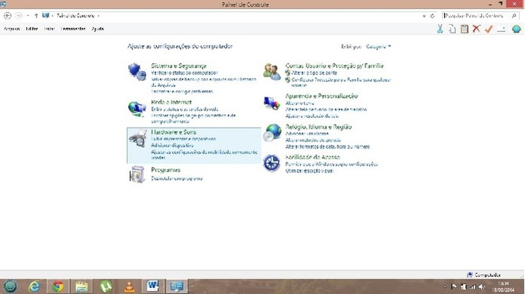Open the Rede e Internet globe icon

click(137, 108)
